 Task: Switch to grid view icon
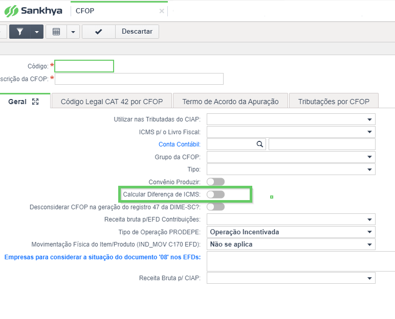56,32
